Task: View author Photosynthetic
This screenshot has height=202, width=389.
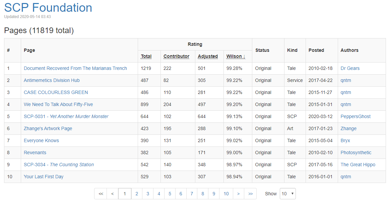Action: [356, 153]
